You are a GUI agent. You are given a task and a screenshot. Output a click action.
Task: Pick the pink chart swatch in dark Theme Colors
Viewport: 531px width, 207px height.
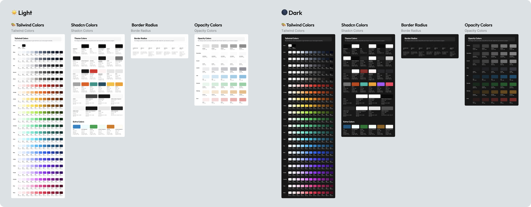click(x=390, y=84)
